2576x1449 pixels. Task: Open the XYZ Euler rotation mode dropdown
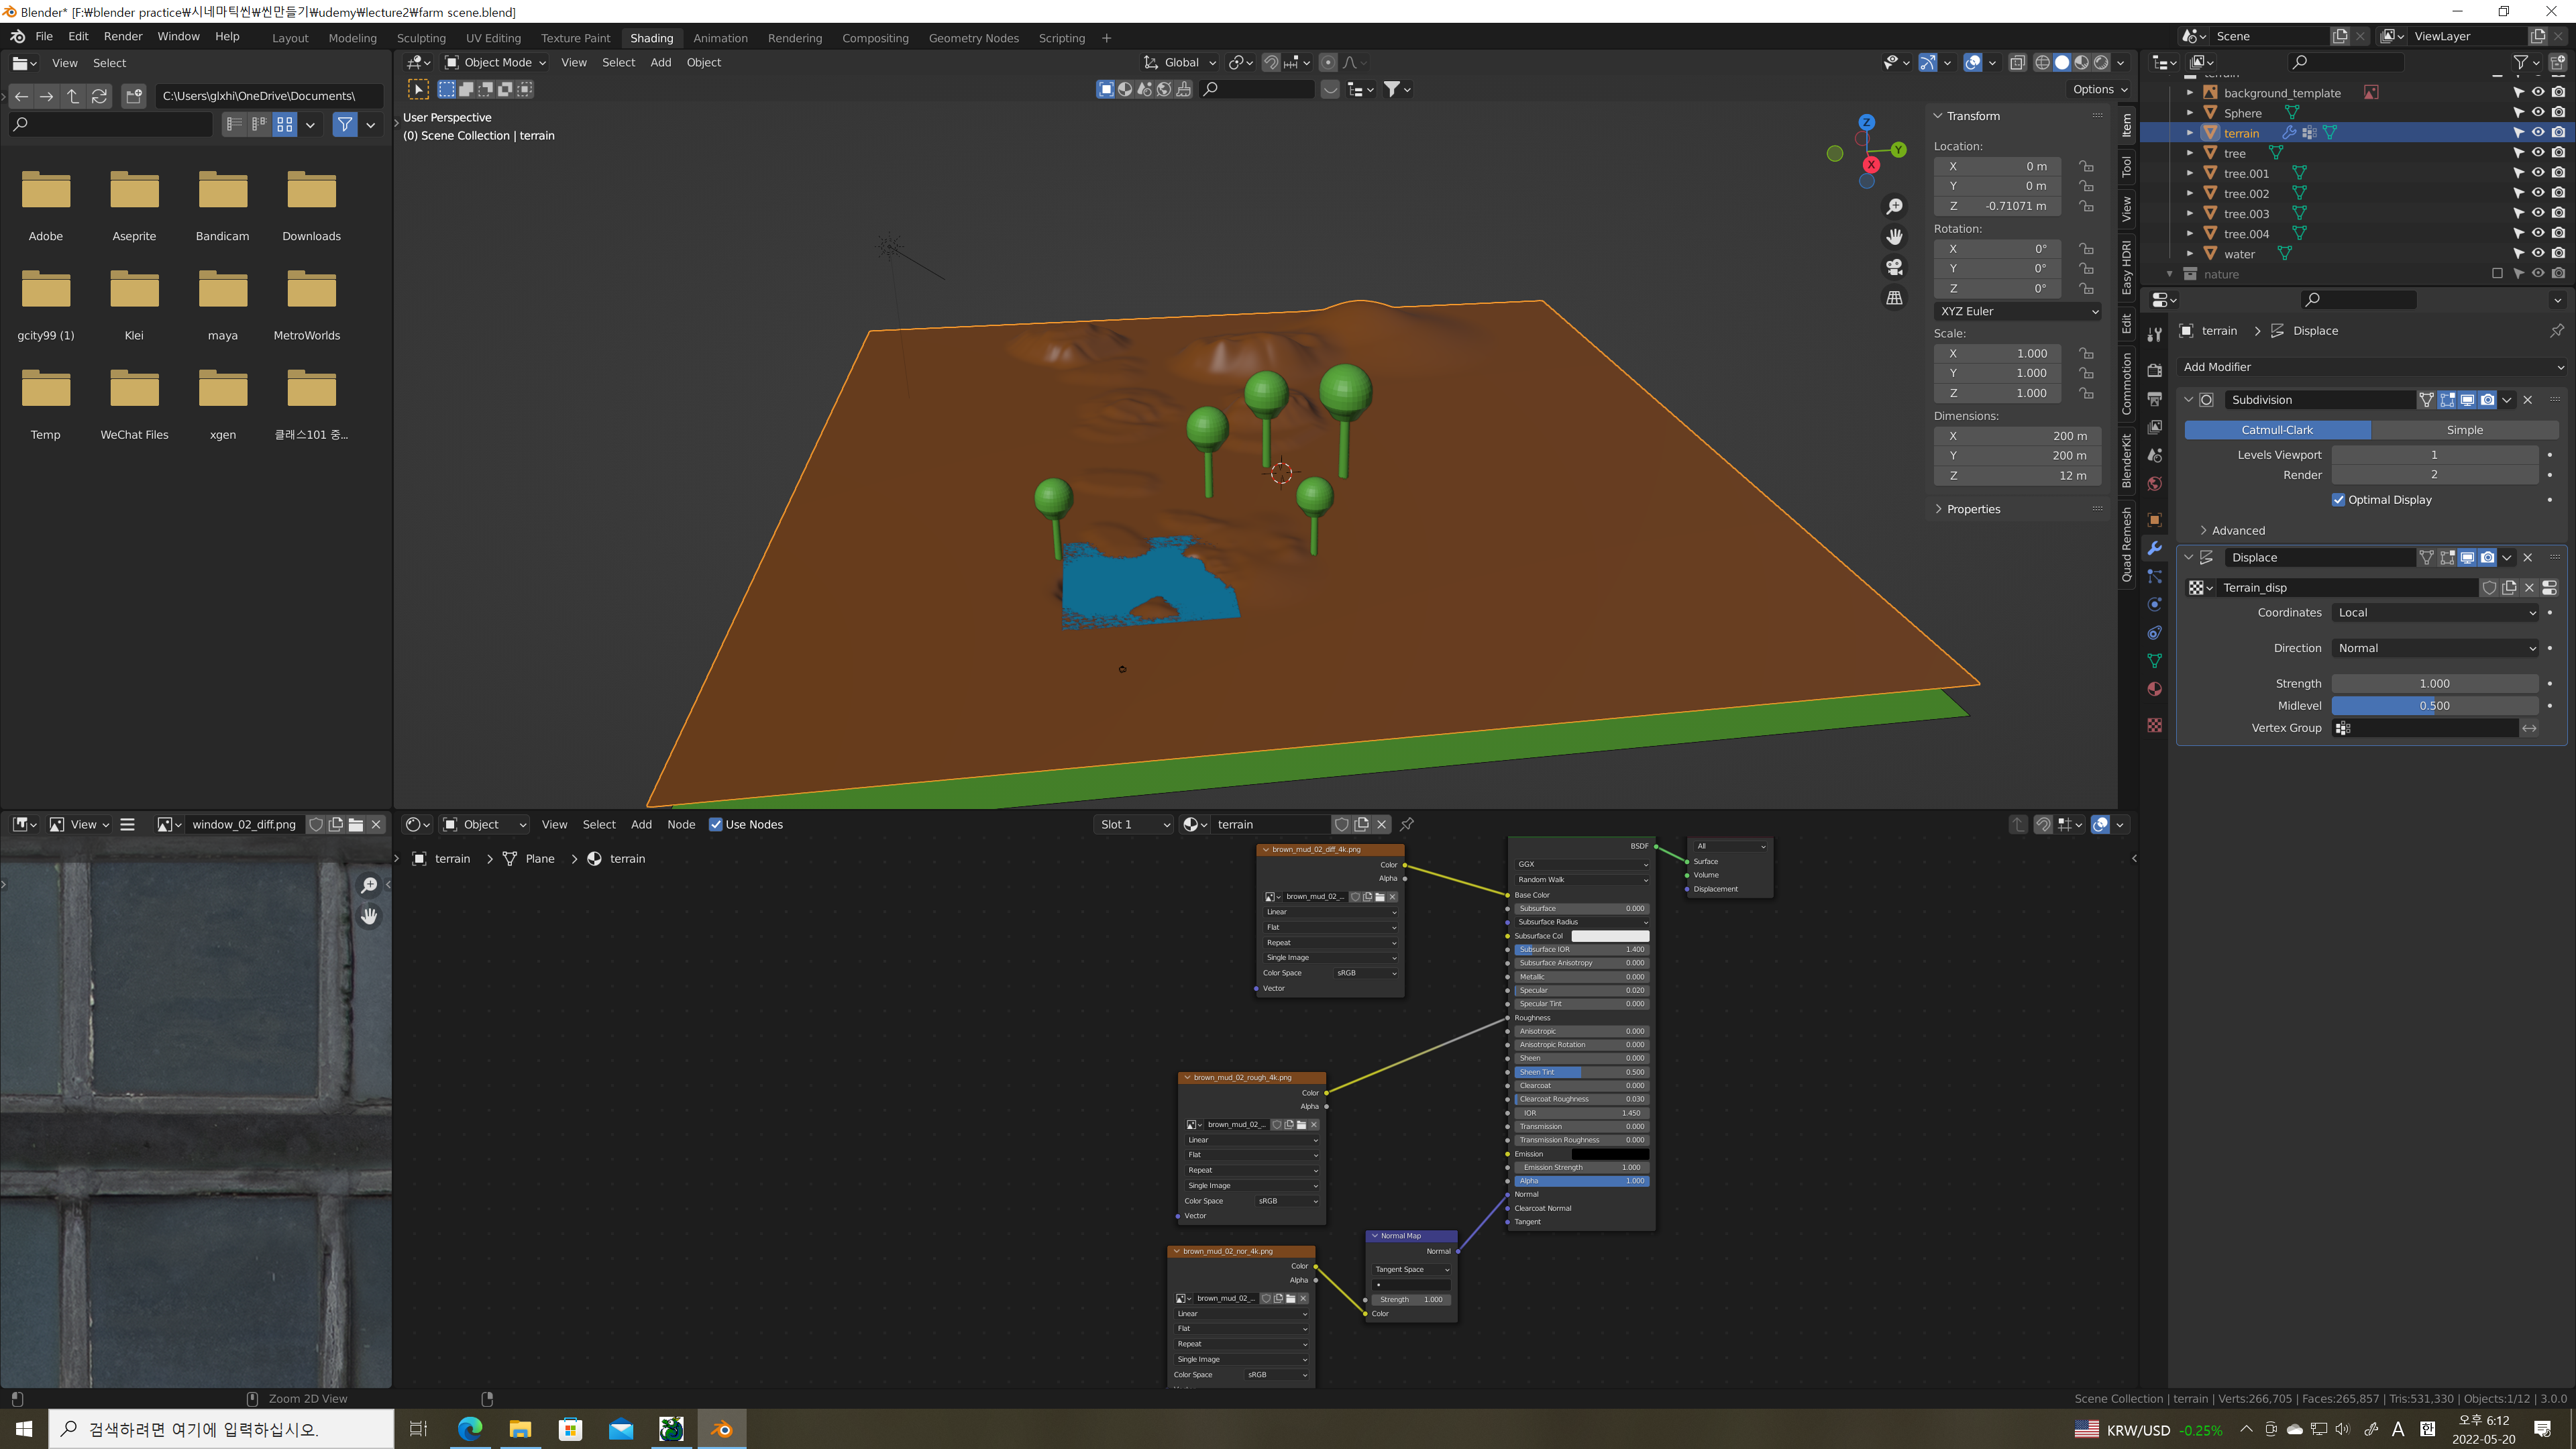coord(2017,311)
